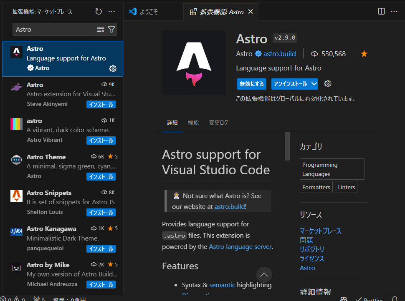Click the star rating next to the download count

tap(364, 54)
